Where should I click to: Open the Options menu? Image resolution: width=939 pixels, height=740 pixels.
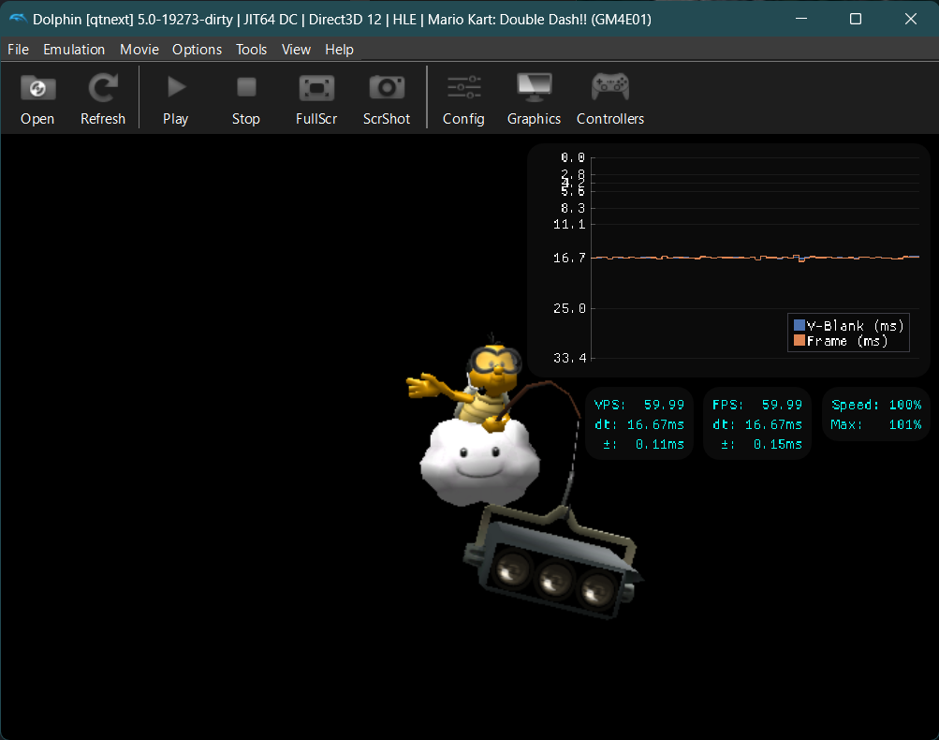(197, 49)
